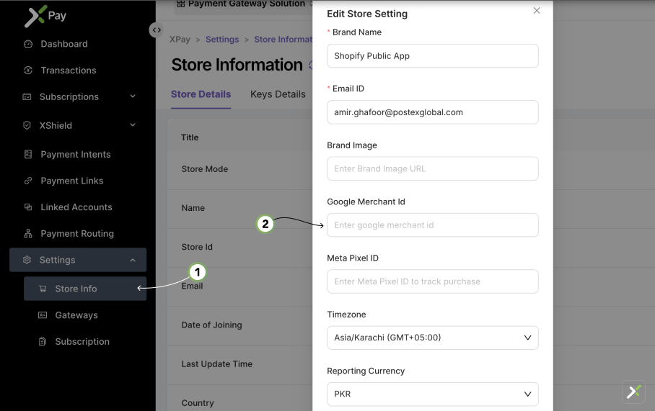Collapse sidebar with the arrows toggle button
The image size is (655, 411).
pyautogui.click(x=157, y=30)
